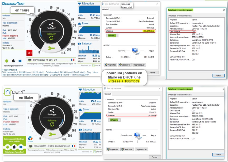Viewport: 228px width, 162px height.
Task: Click Fermer in the 100,0 Mbits/s Ethernet status window
Action: pyautogui.click(x=152, y=72)
